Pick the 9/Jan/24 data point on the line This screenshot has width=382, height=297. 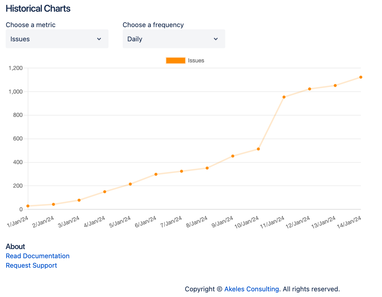point(233,156)
